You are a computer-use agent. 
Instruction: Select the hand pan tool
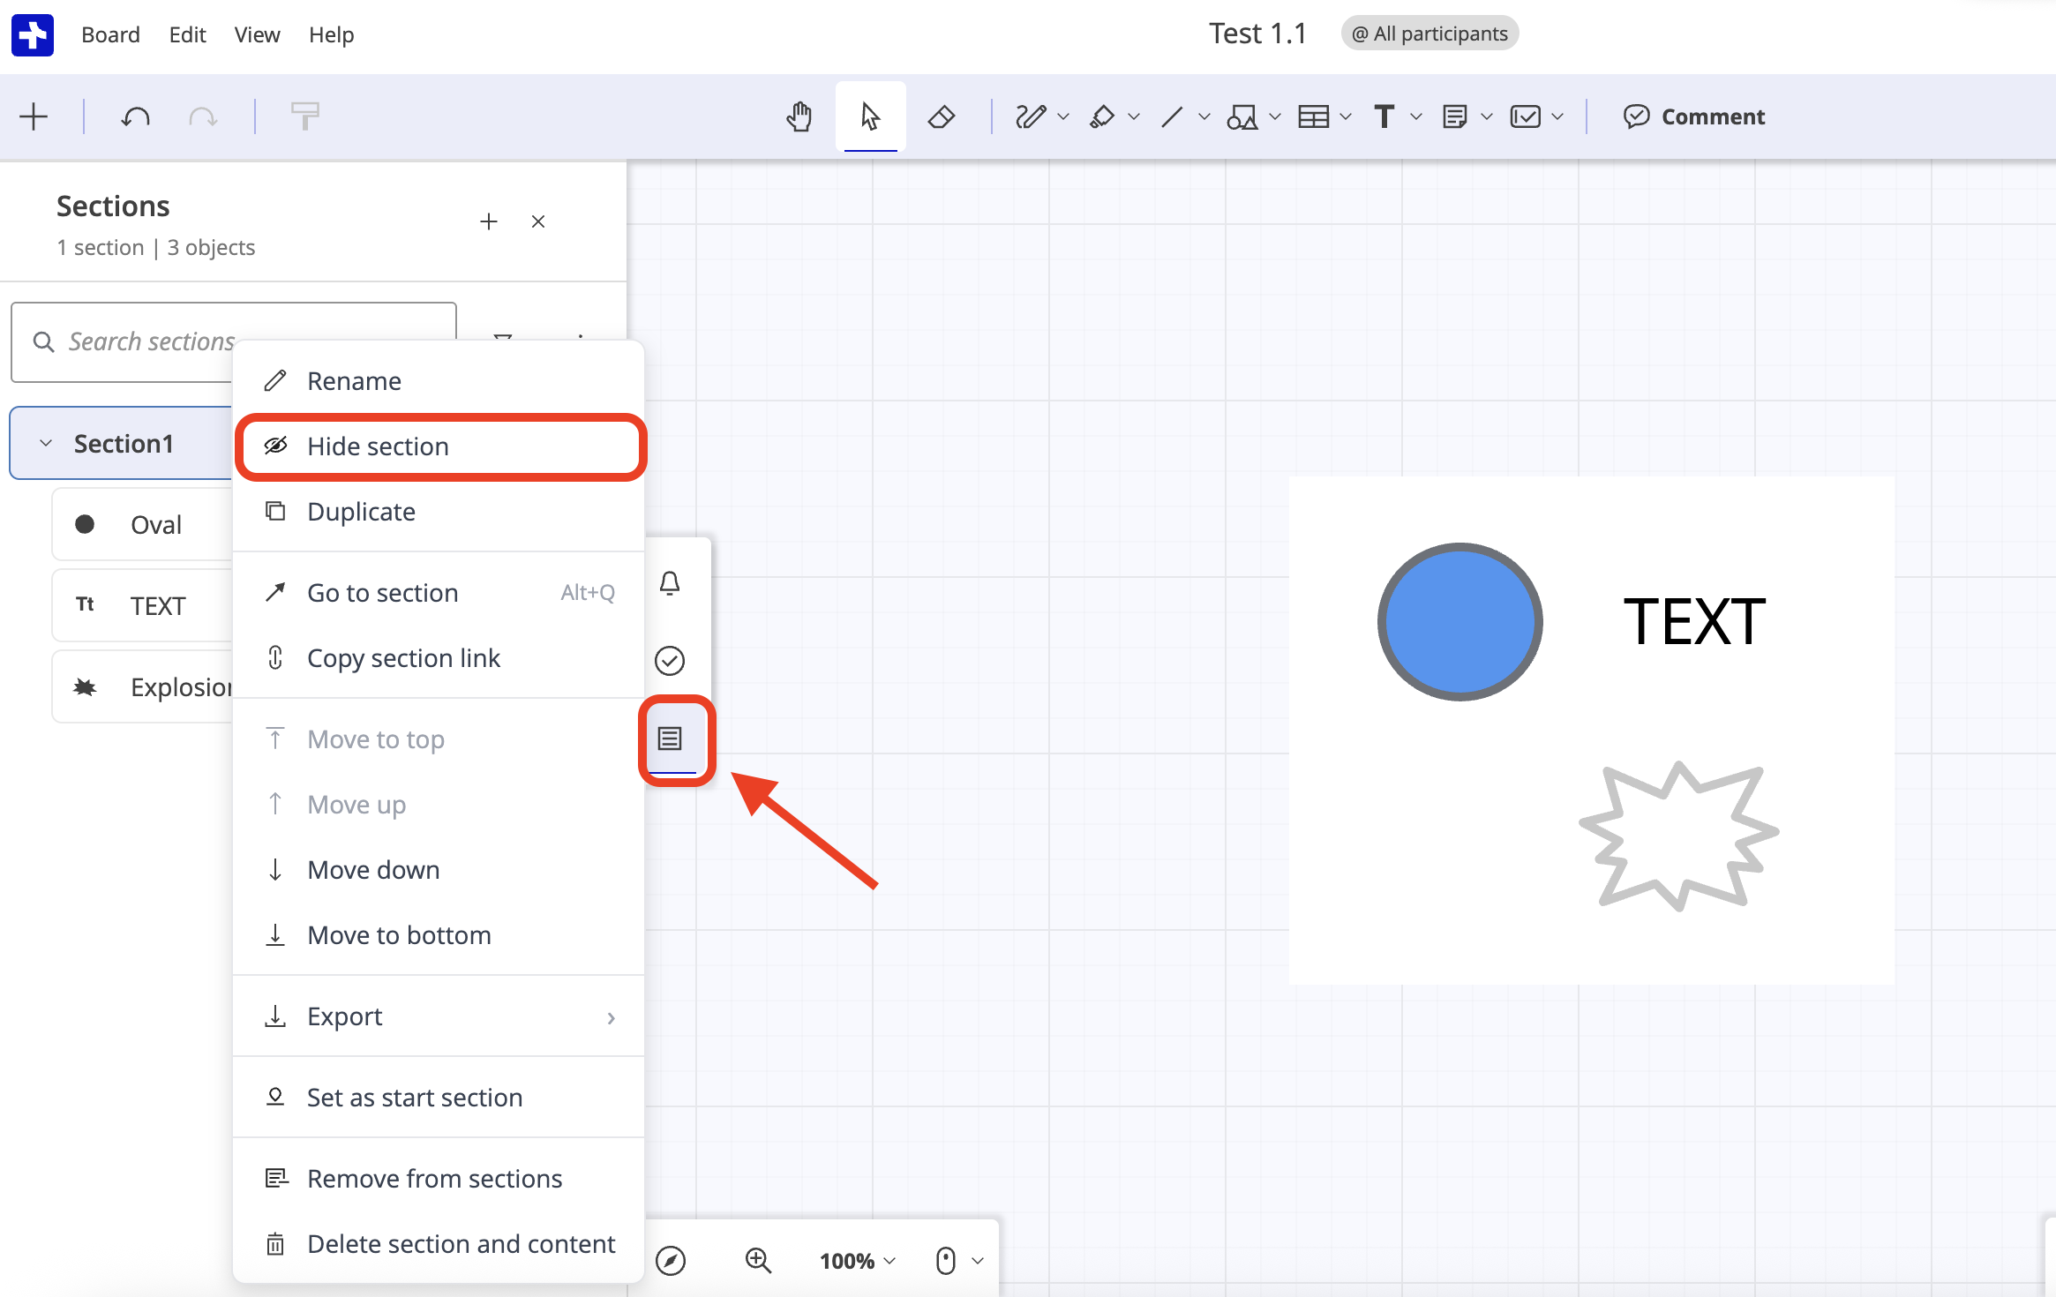tap(799, 116)
